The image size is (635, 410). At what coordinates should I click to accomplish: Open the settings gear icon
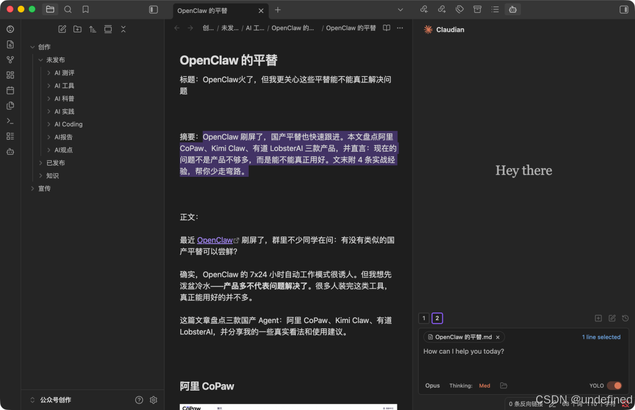tap(153, 400)
